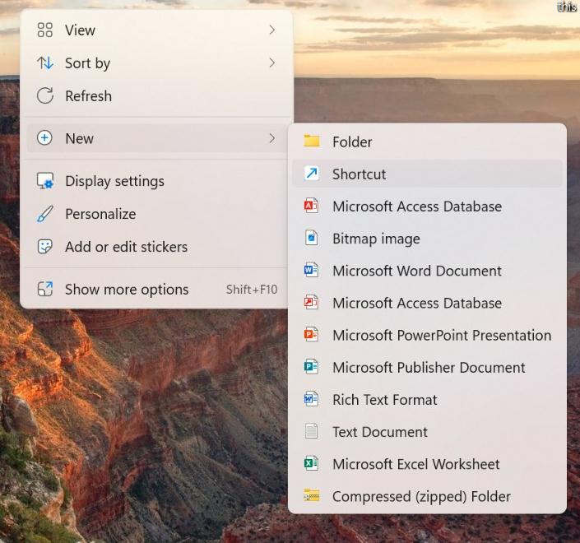Click the yellow Folder icon in the submenu
This screenshot has width=580, height=543.
pos(311,142)
